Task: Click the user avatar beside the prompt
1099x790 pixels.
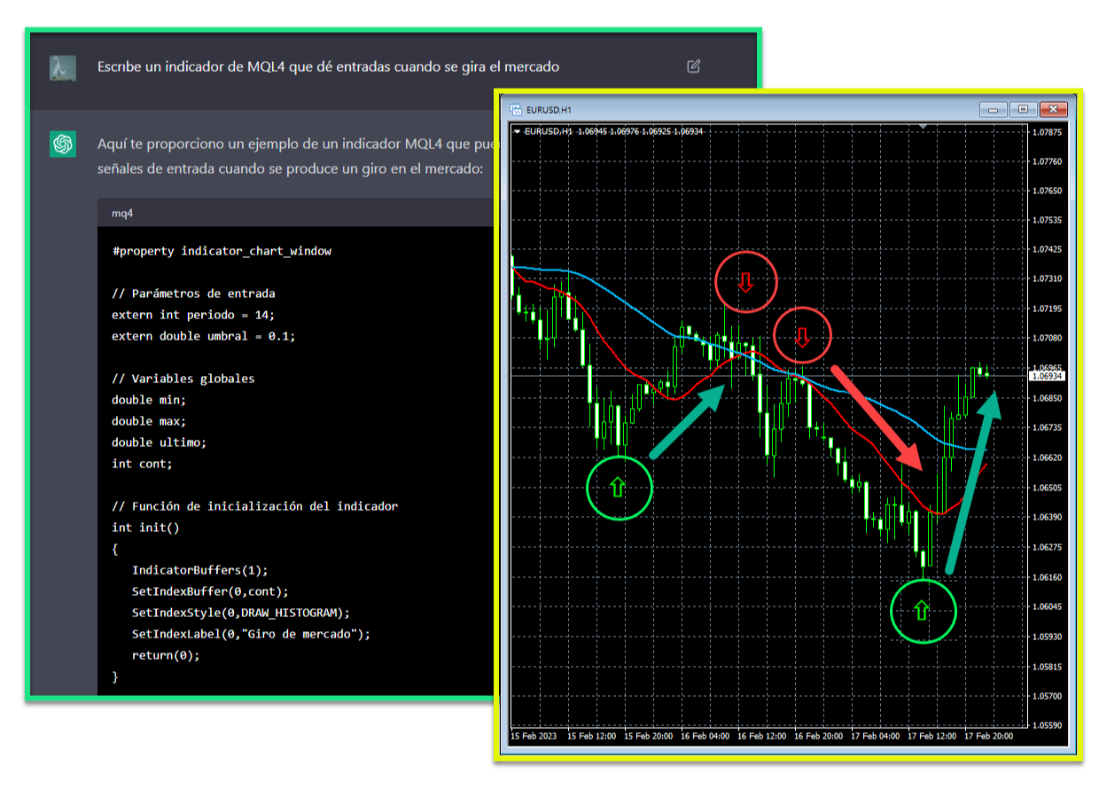Action: (x=63, y=67)
